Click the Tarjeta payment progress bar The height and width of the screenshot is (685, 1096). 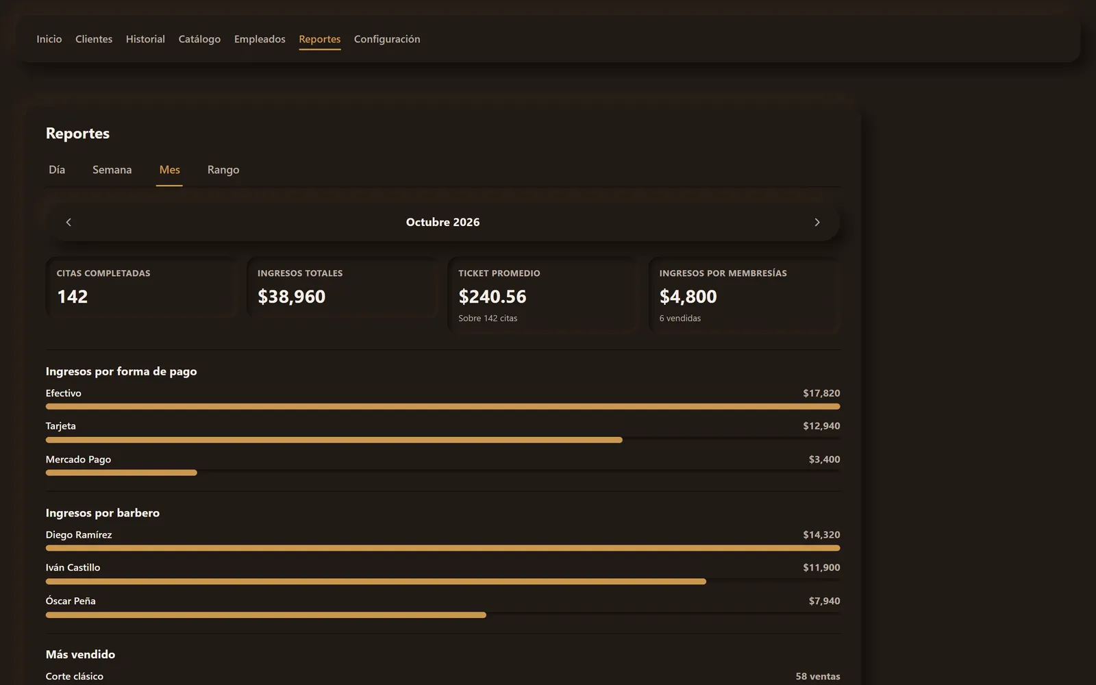443,440
